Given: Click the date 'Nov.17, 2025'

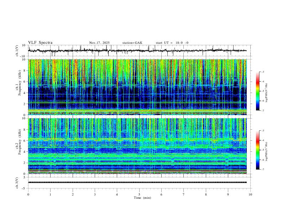Looking at the screenshot, I should (x=99, y=43).
